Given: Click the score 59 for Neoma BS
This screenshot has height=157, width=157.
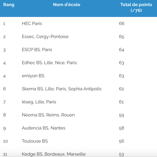Looking at the screenshot, I should pos(121,115).
